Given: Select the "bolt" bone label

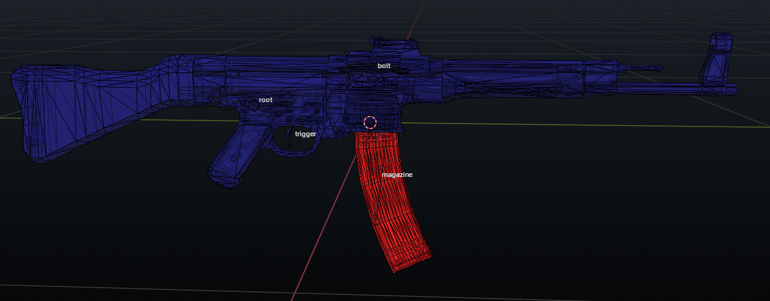Looking at the screenshot, I should tap(384, 66).
